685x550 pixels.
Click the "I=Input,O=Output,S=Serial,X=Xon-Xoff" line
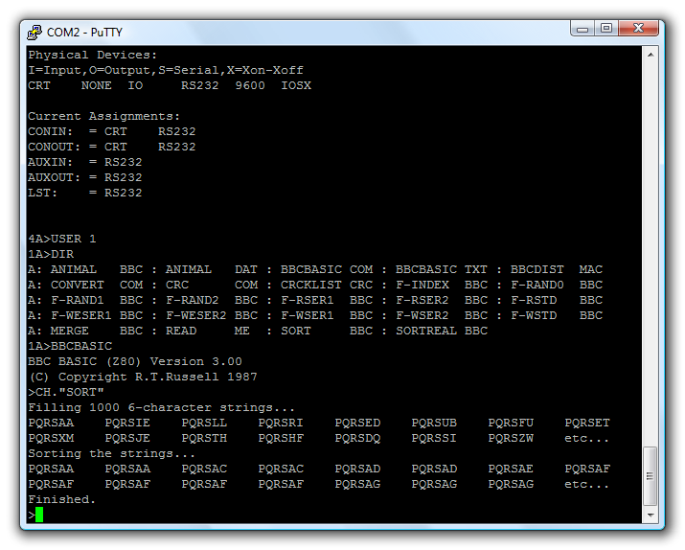(166, 70)
